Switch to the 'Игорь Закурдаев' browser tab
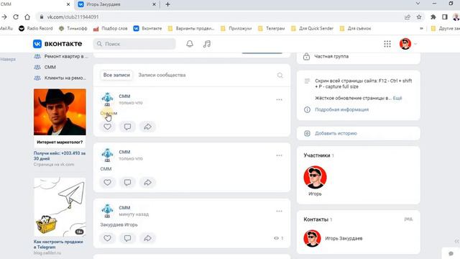 point(117,4)
